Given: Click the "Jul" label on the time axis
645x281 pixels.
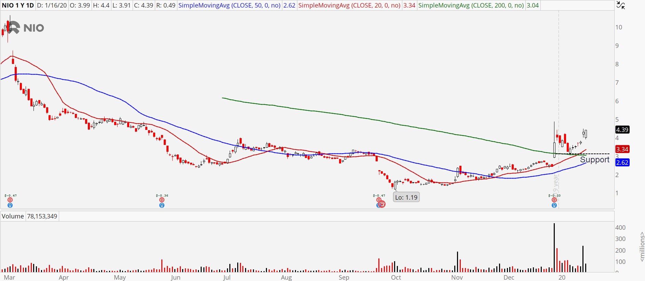Looking at the screenshot, I should 227,277.
